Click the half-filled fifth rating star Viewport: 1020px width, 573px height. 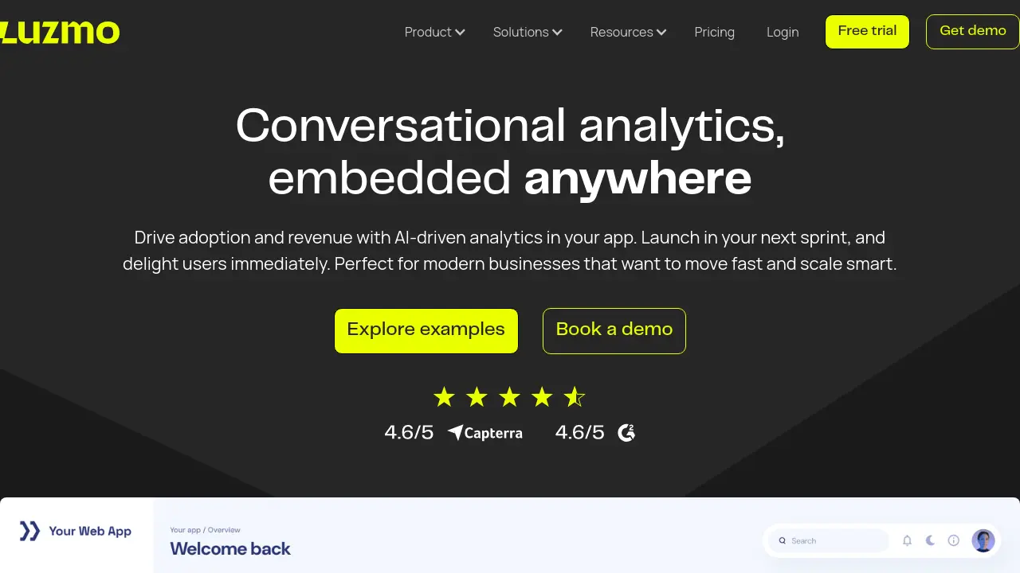(x=575, y=396)
